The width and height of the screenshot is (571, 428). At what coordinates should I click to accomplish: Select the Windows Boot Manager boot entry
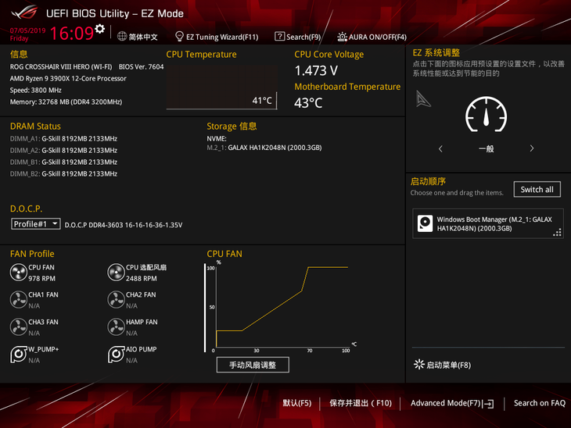(488, 223)
